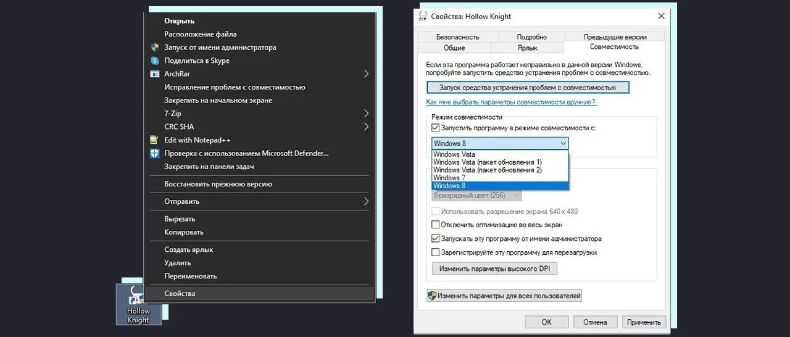Switch to the Общие tab
This screenshot has height=337, width=790.
pyautogui.click(x=454, y=48)
